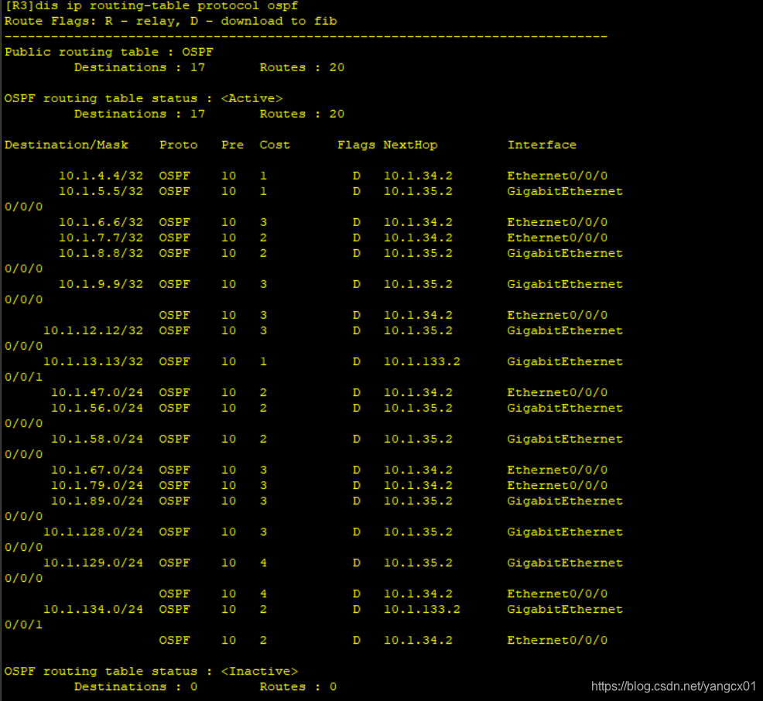The height and width of the screenshot is (701, 763).
Task: Click the 'Flags' column header
Action: [x=356, y=145]
